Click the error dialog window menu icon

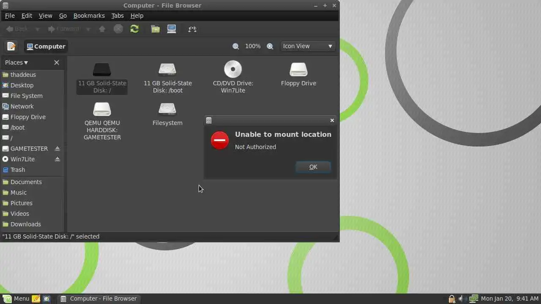(x=208, y=120)
